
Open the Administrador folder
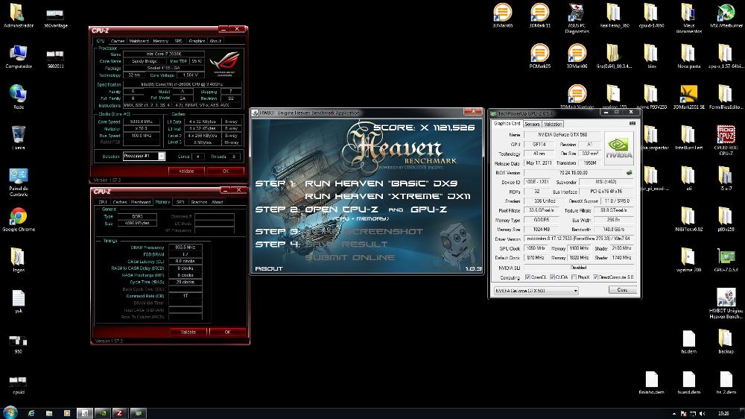(x=19, y=16)
